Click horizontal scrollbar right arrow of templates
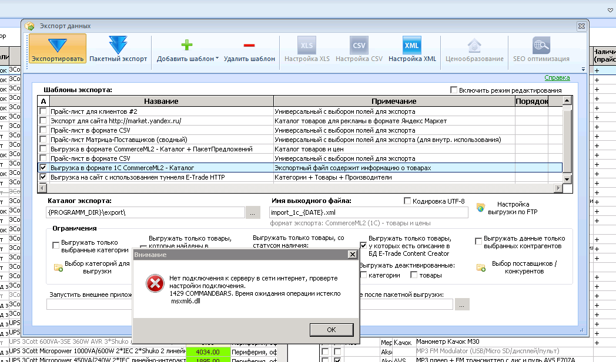 point(558,188)
